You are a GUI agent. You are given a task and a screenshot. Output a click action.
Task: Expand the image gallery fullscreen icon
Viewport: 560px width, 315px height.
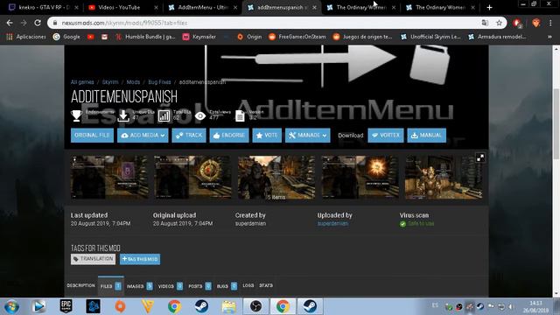[x=480, y=157]
